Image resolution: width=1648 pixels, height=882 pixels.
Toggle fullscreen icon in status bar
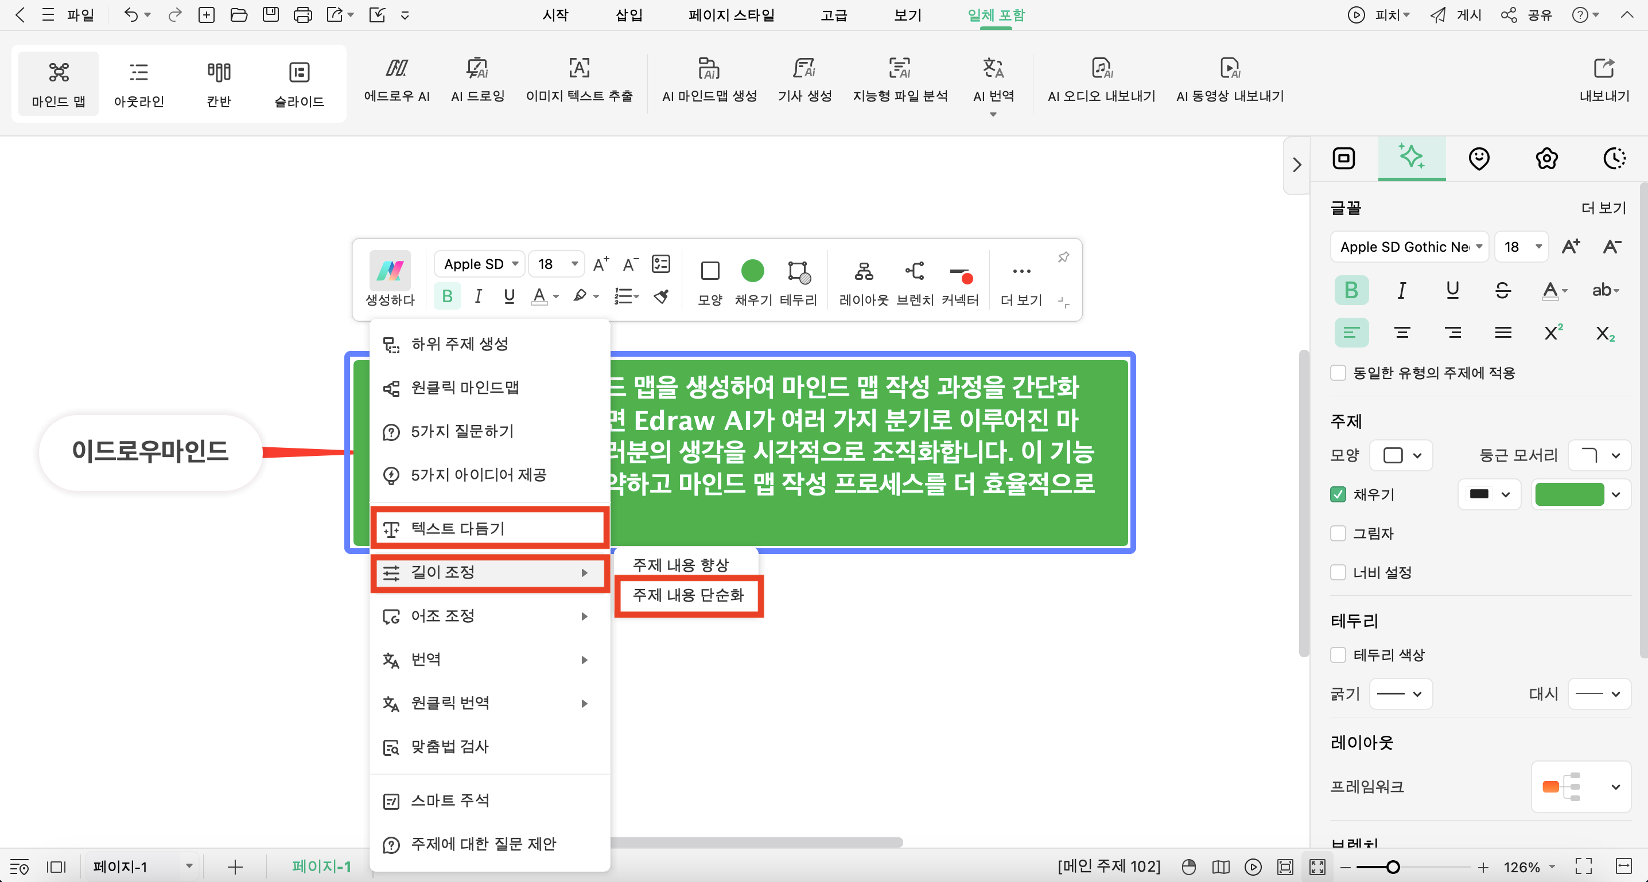point(1583,867)
